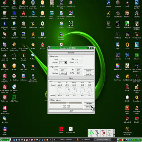
Task: Open the Nero Home desktop icon
Action: click(5, 119)
